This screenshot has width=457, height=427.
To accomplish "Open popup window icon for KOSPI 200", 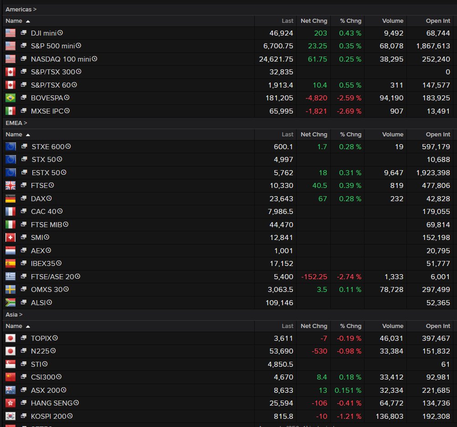I will (x=24, y=416).
